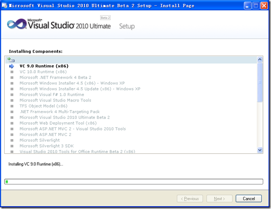
Task: Minimize the setup window
Action: coord(248,6)
